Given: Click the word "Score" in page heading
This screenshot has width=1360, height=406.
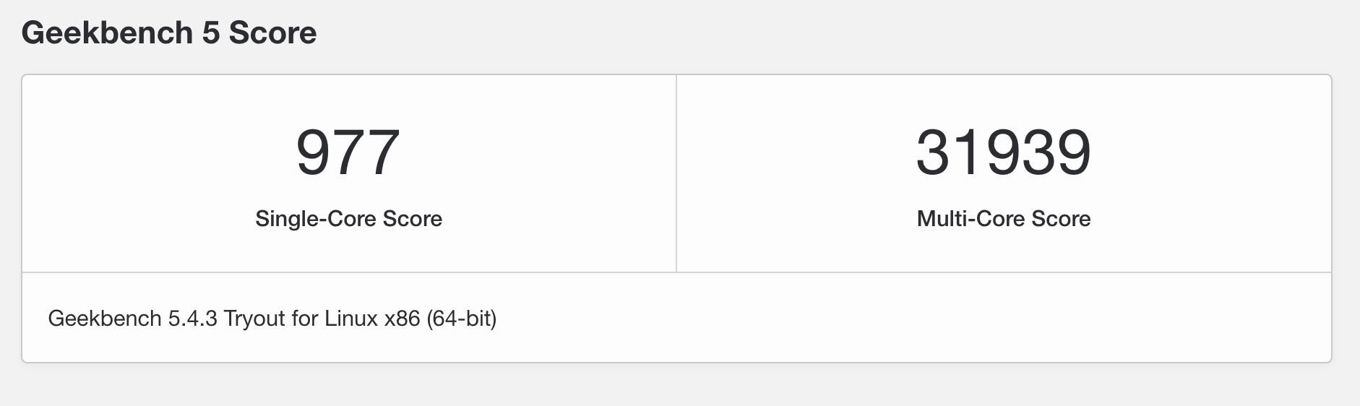Looking at the screenshot, I should tap(272, 33).
